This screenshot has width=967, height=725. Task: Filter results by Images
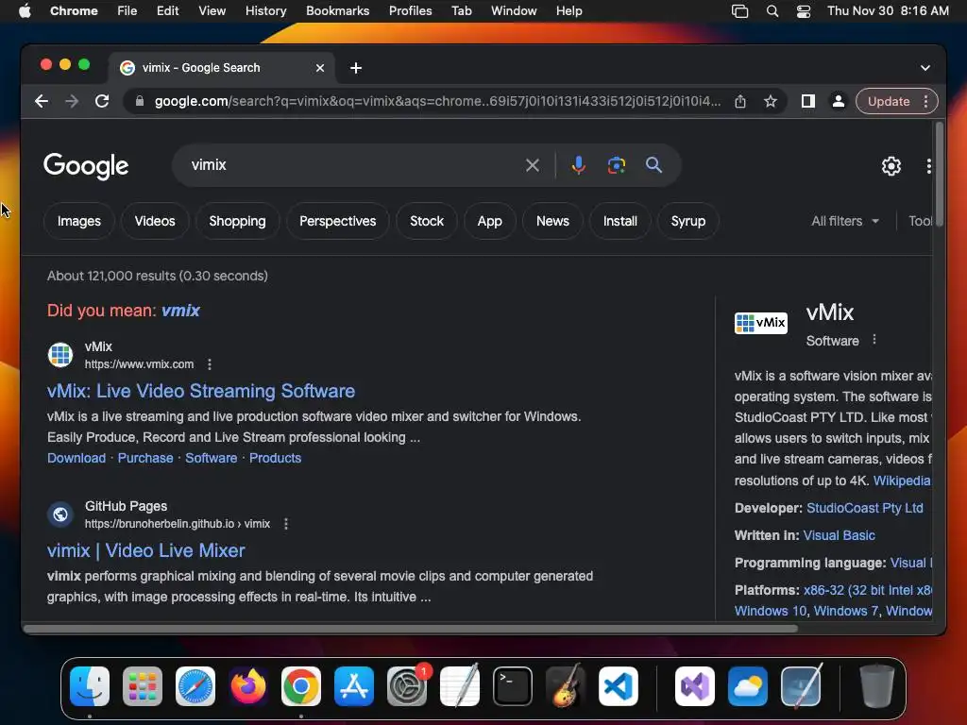(x=79, y=221)
